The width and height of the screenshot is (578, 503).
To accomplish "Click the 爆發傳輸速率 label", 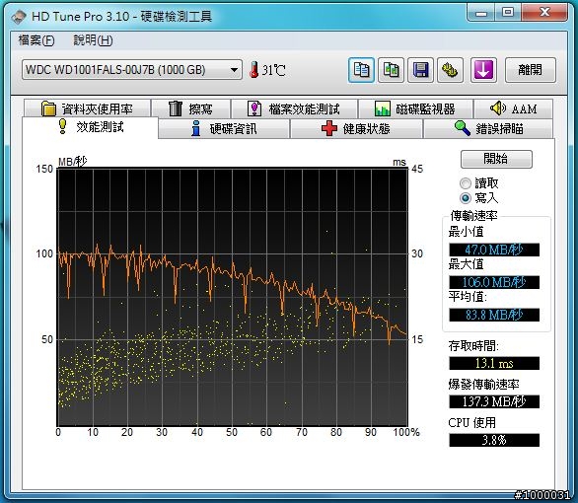I will 483,384.
